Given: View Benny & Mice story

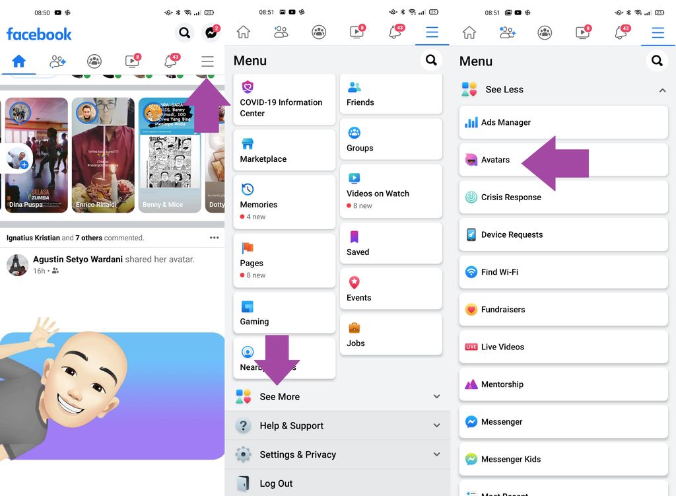Looking at the screenshot, I should [170, 155].
